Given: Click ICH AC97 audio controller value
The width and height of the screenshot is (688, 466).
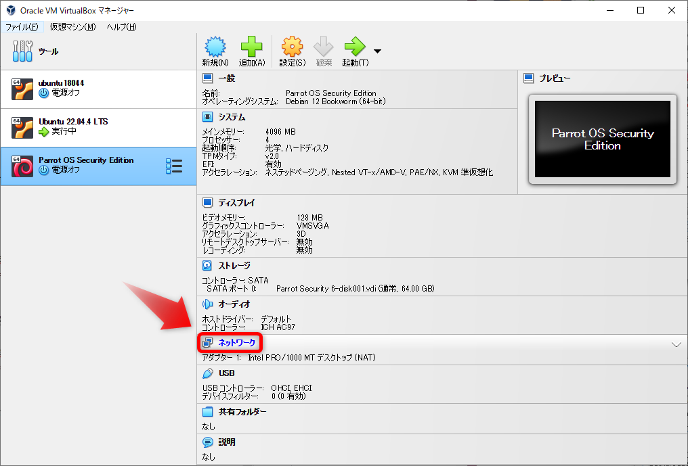Looking at the screenshot, I should [278, 327].
